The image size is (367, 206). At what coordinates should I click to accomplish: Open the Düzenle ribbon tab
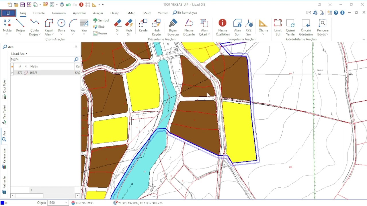(39, 13)
